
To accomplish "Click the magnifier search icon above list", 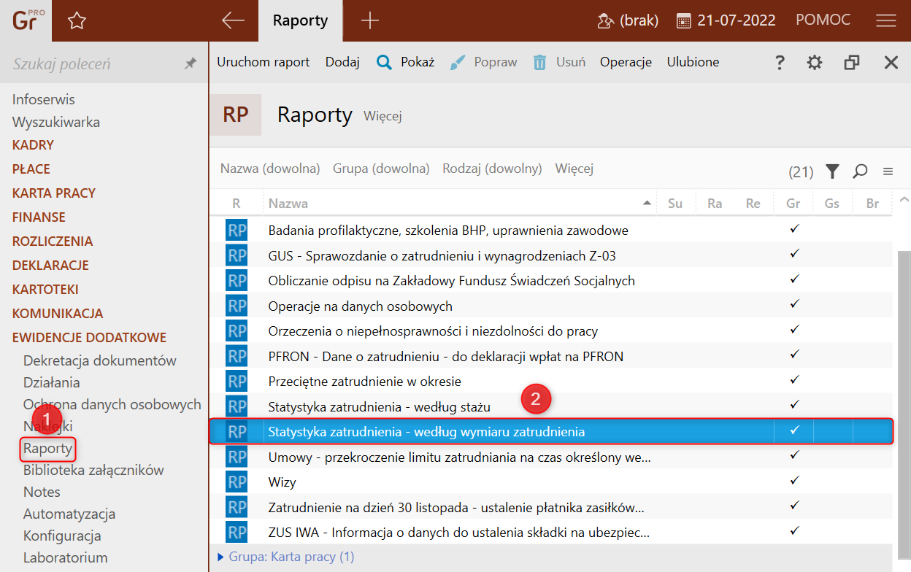I will pos(860,171).
